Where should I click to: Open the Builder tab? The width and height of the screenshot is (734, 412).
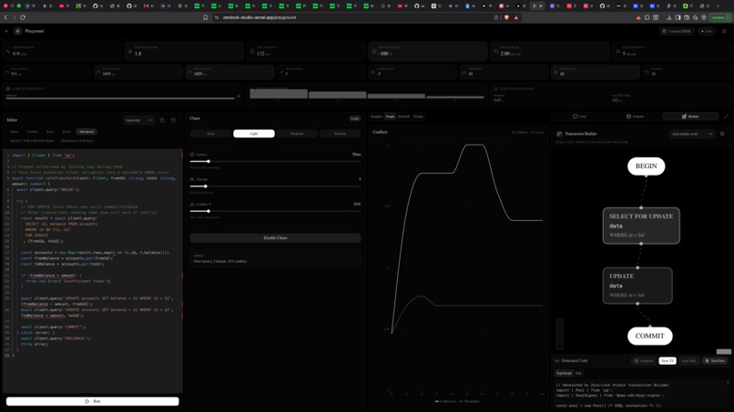[x=690, y=116]
